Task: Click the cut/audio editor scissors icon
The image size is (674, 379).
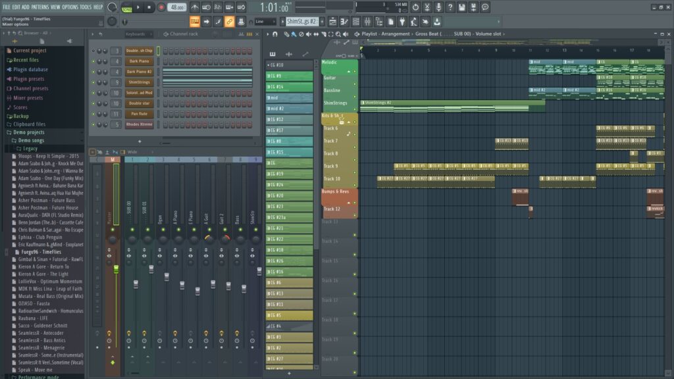Action: (427, 7)
